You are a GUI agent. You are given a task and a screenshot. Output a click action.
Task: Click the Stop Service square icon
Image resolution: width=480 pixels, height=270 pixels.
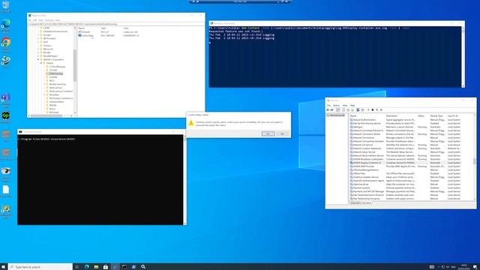373,110
